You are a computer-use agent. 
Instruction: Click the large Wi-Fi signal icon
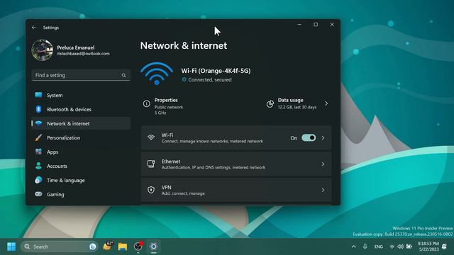coord(157,74)
